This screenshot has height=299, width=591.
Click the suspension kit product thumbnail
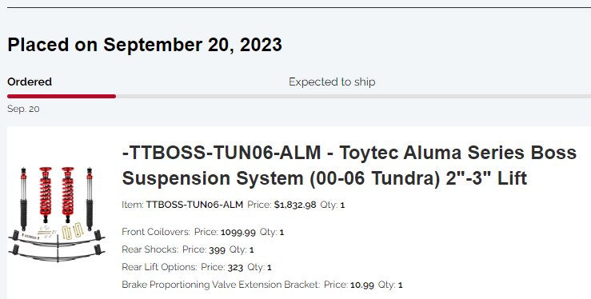point(57,214)
